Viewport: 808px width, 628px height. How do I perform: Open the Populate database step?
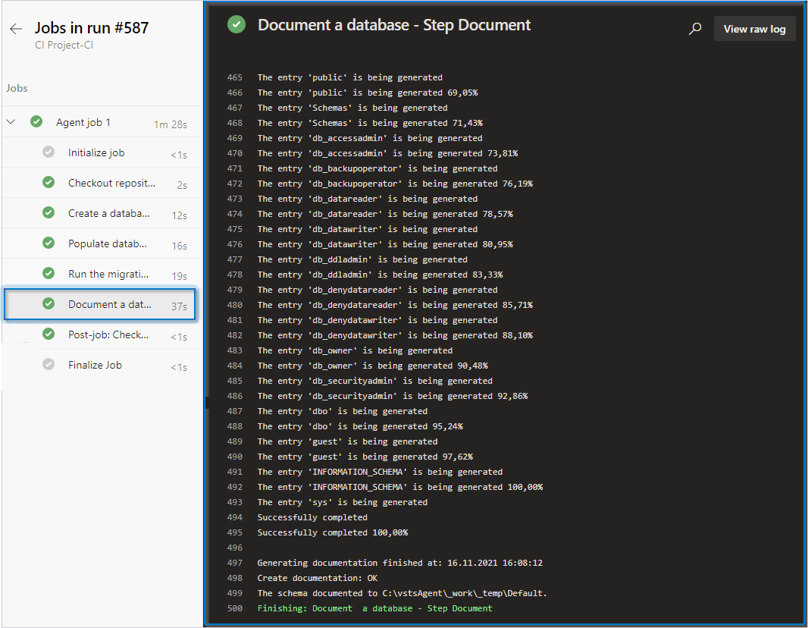point(102,244)
